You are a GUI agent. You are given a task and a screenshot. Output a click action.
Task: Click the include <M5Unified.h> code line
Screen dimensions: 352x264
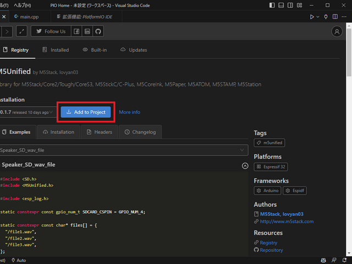[27, 185]
